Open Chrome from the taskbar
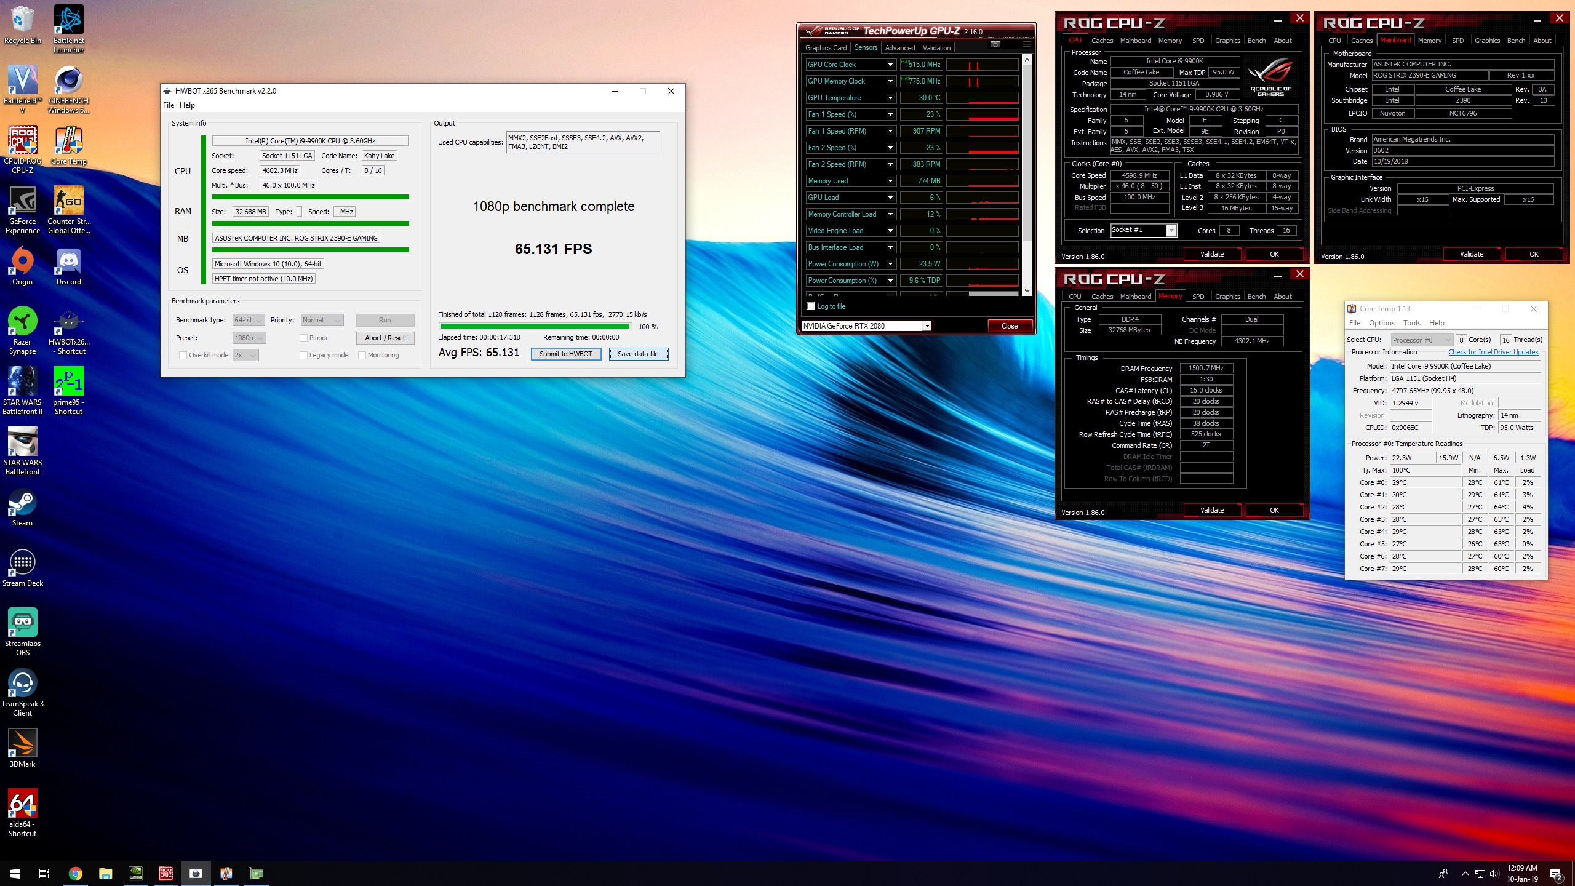The width and height of the screenshot is (1575, 886). [x=75, y=873]
